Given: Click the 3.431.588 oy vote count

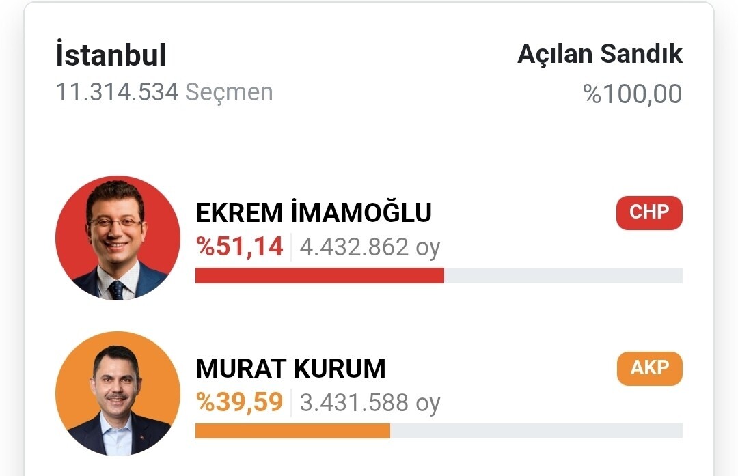Looking at the screenshot, I should (x=370, y=402).
